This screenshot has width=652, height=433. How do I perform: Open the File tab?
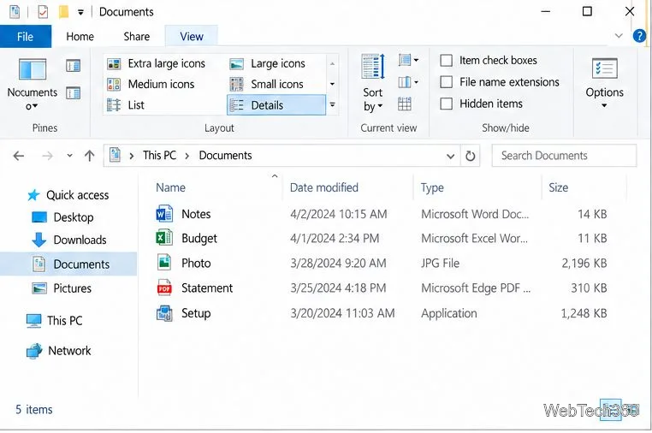click(26, 37)
